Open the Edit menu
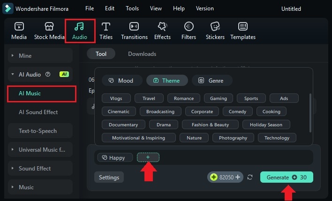 point(110,8)
